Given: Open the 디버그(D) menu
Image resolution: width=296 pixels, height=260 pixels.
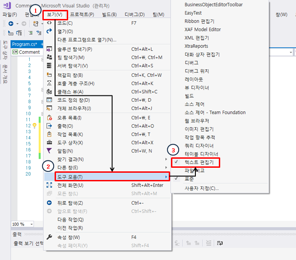Looking at the screenshot, I should tap(134, 14).
